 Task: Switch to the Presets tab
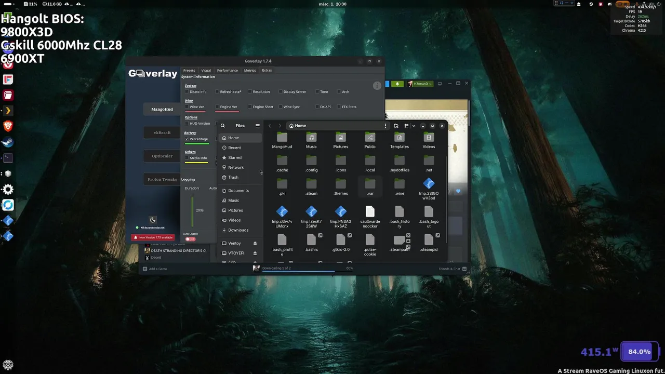pyautogui.click(x=189, y=70)
